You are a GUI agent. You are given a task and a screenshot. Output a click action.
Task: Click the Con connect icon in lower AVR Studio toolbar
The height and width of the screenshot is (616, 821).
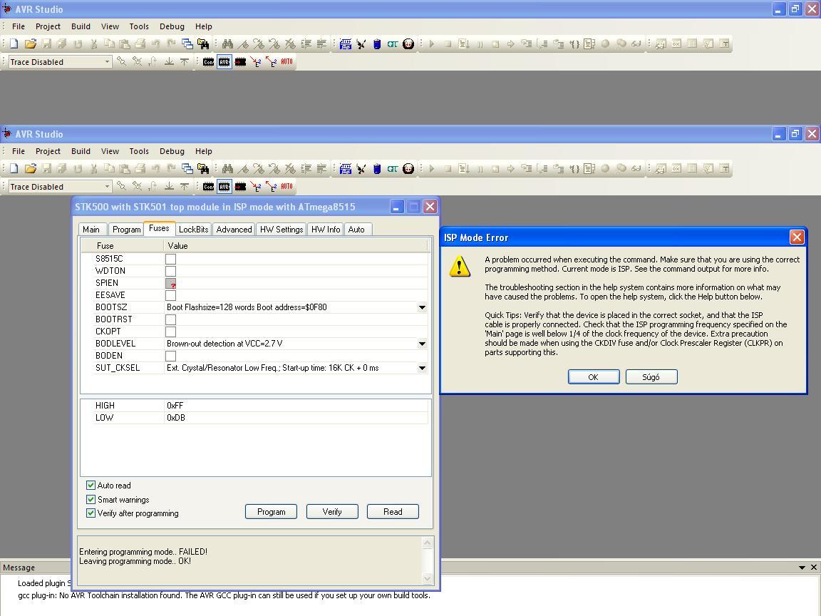pos(208,187)
